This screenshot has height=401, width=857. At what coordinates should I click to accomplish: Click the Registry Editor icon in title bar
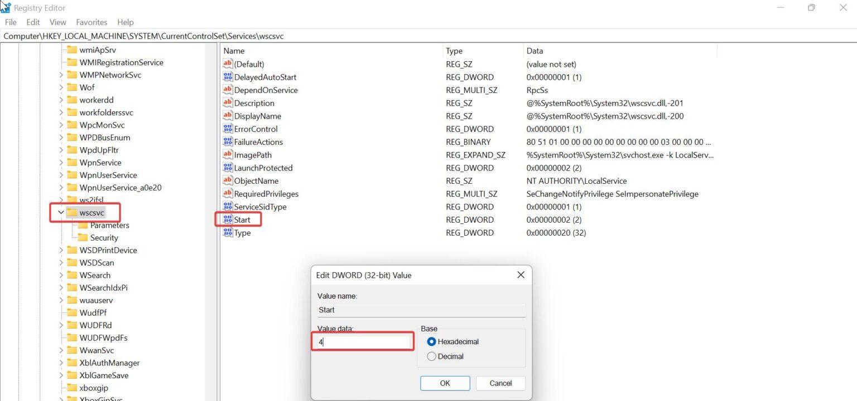(6, 7)
